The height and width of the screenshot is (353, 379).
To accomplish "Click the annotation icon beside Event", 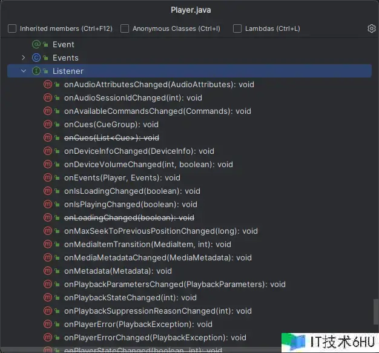I will 36,44.
